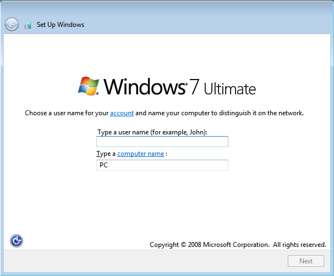
Task: Click the Type a label before computer name
Action: coord(106,154)
